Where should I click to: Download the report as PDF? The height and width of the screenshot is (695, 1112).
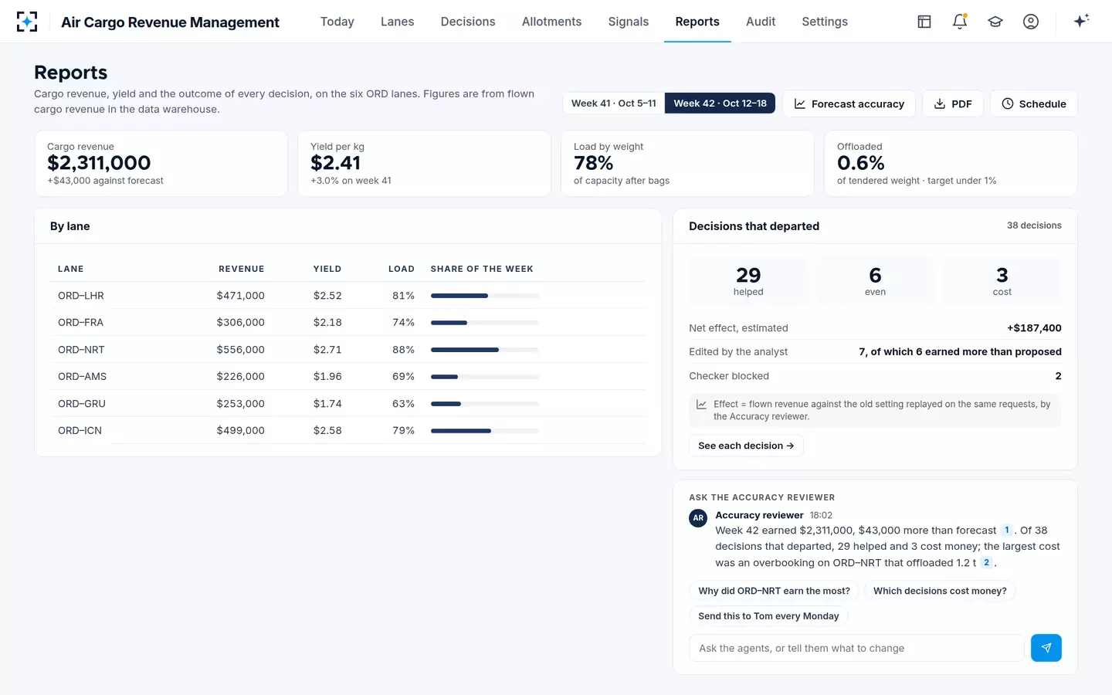pos(953,103)
